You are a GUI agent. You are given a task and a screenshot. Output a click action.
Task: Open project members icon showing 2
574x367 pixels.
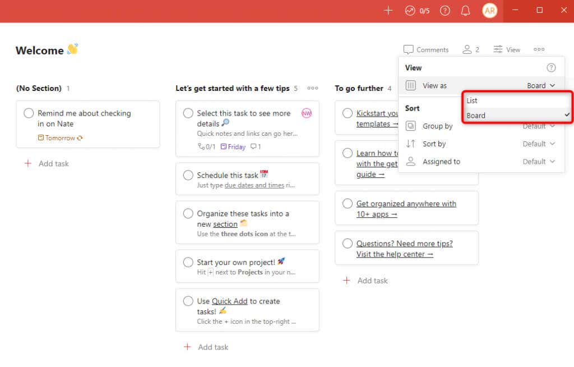click(x=471, y=49)
